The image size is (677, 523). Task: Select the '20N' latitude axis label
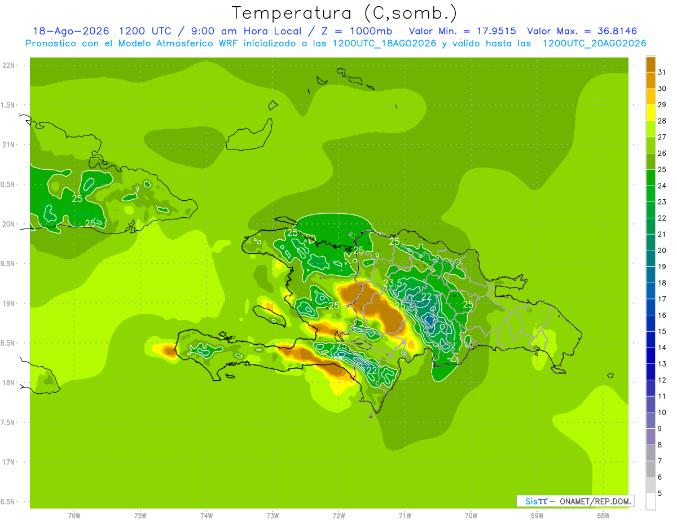coord(9,224)
